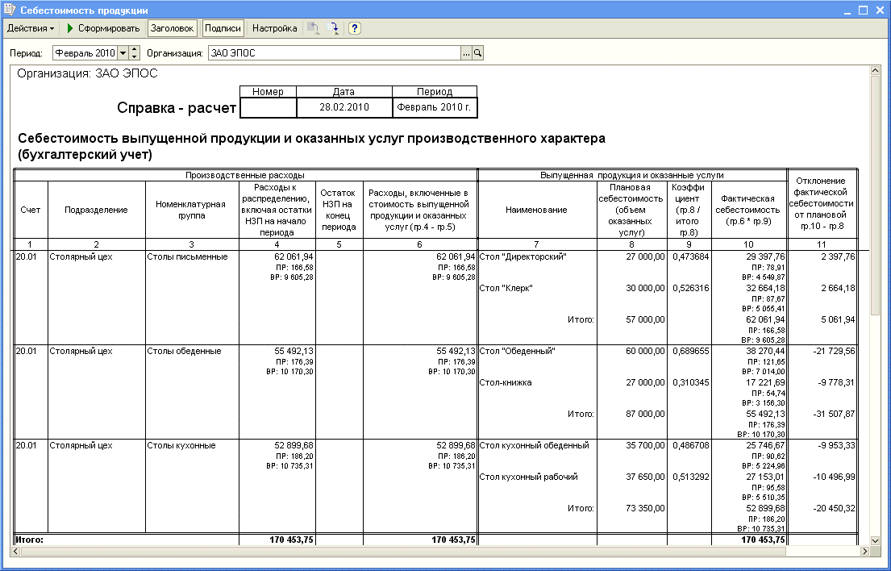Click the window title bar document icon

click(x=10, y=10)
